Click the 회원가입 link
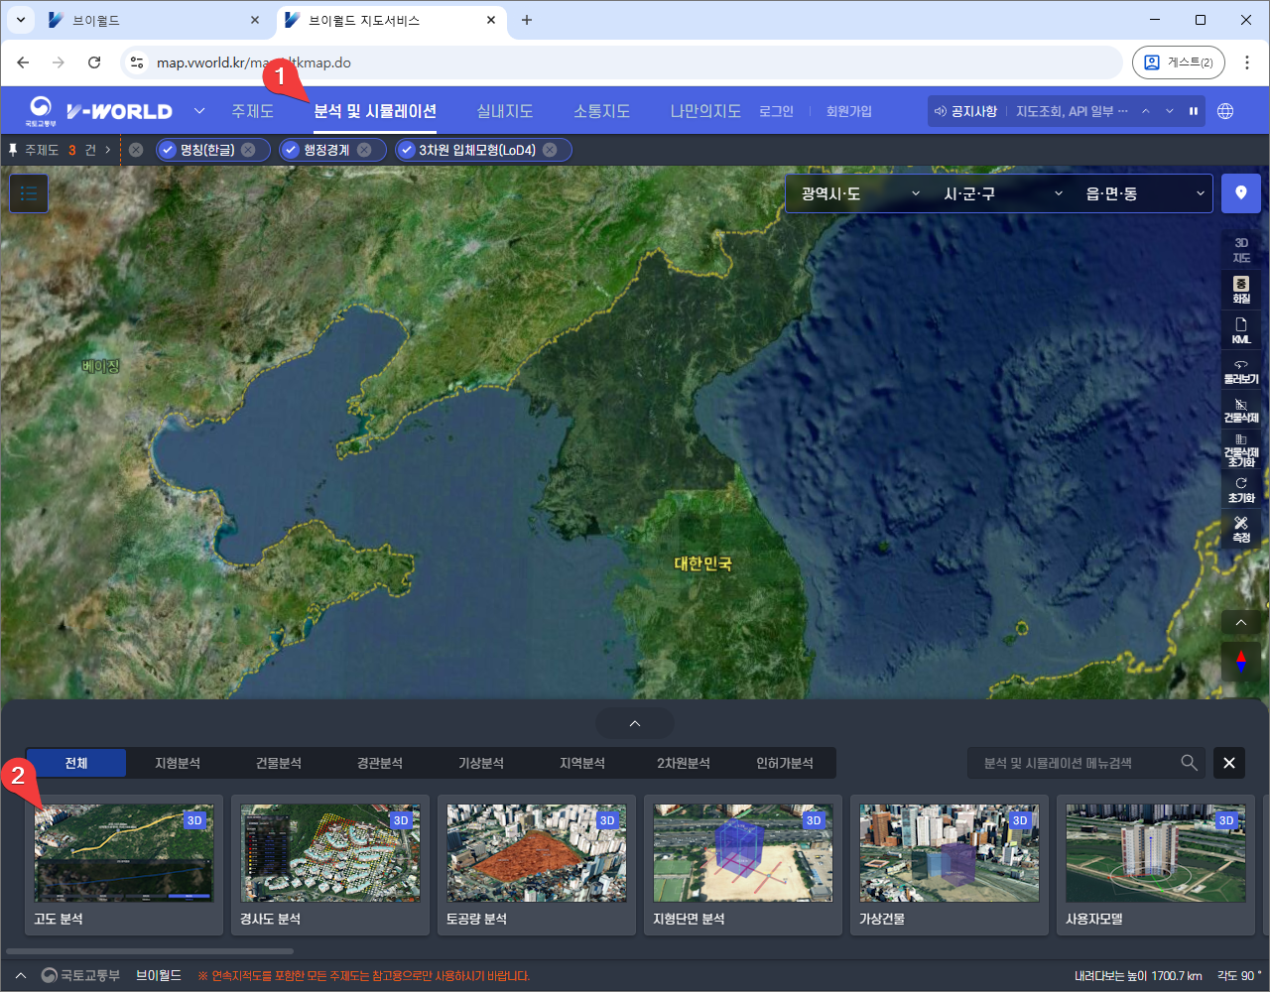 pyautogui.click(x=848, y=111)
